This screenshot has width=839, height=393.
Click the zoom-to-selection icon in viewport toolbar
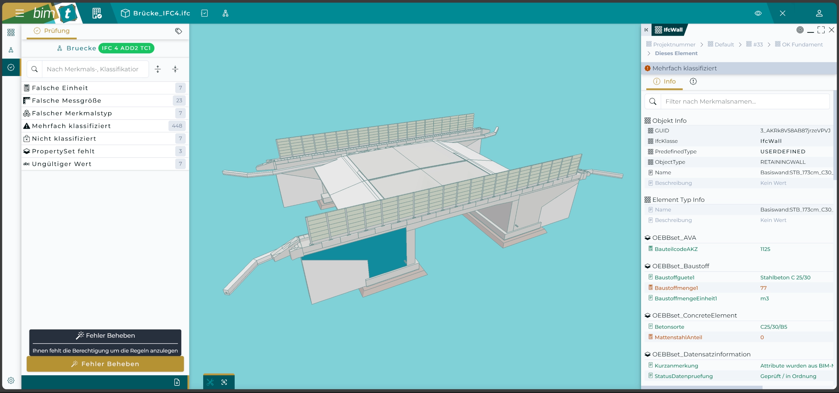(x=224, y=382)
